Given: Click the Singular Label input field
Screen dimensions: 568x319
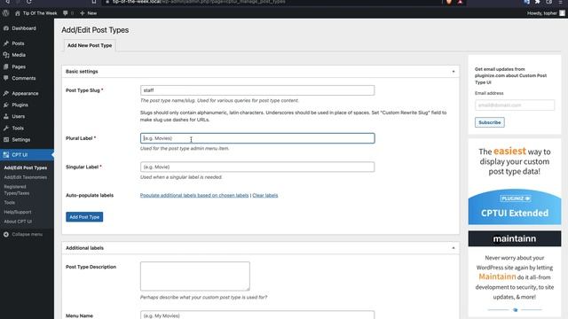Looking at the screenshot, I should click(x=257, y=167).
